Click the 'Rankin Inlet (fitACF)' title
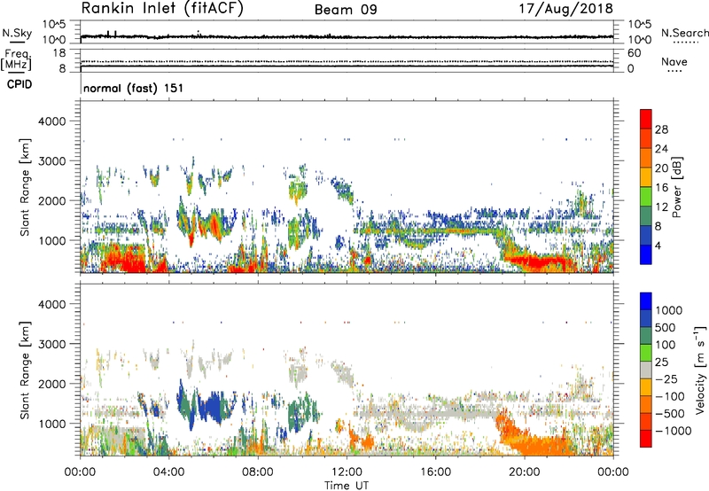709x491 pixels. (x=162, y=9)
